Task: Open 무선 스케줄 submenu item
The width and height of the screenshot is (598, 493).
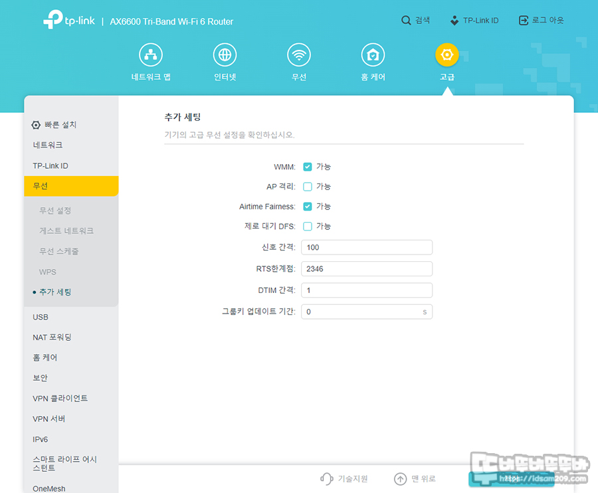Action: click(58, 251)
